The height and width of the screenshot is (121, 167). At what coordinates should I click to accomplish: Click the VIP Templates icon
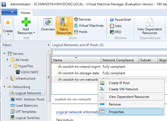[12, 111]
